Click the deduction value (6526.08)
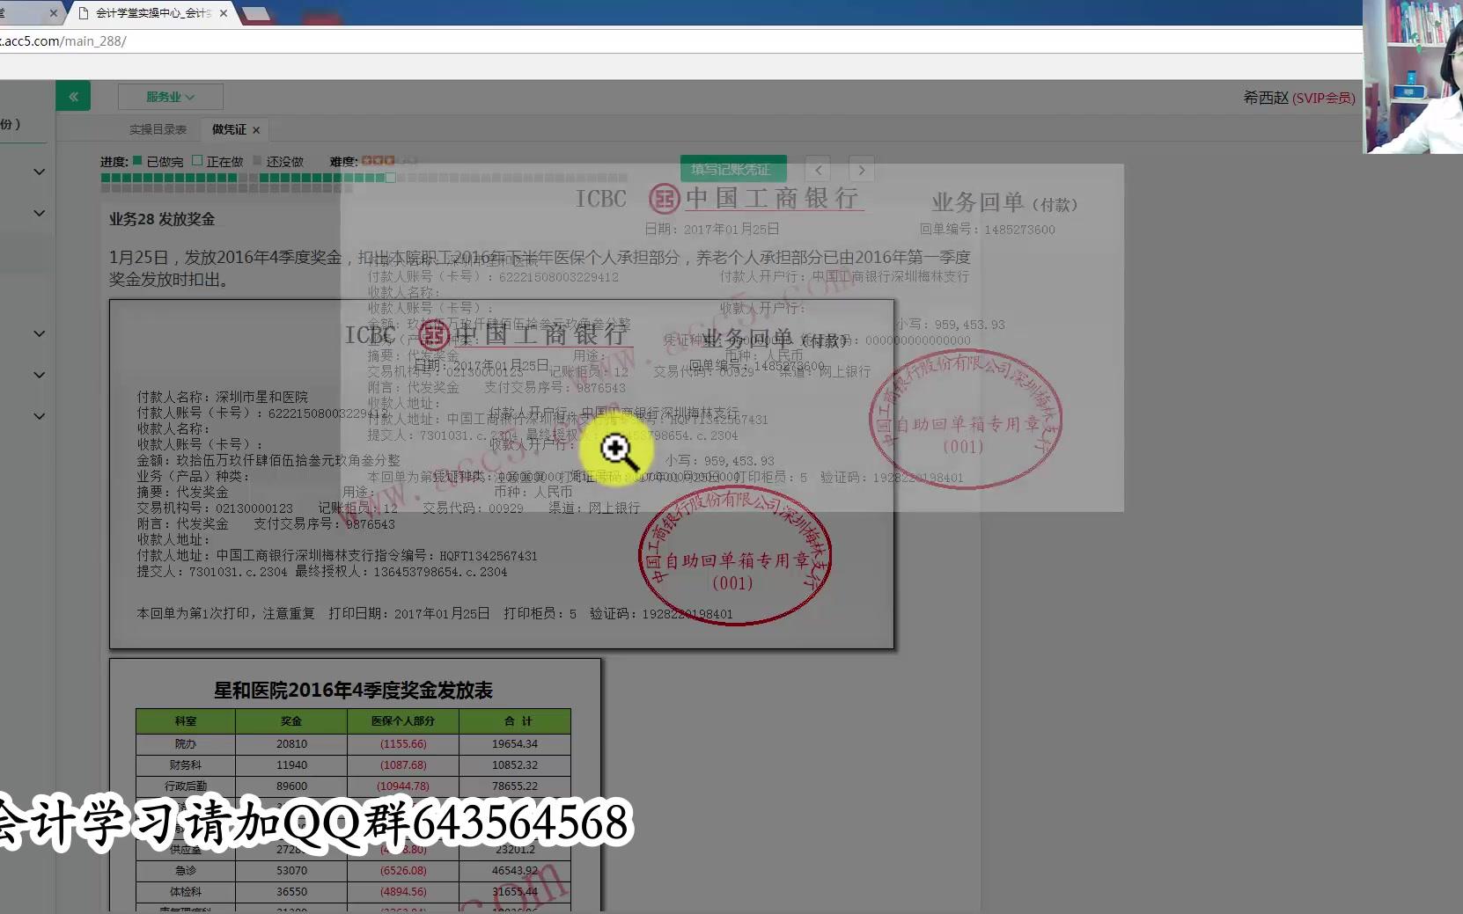Viewport: 1463px width, 914px height. 403,871
